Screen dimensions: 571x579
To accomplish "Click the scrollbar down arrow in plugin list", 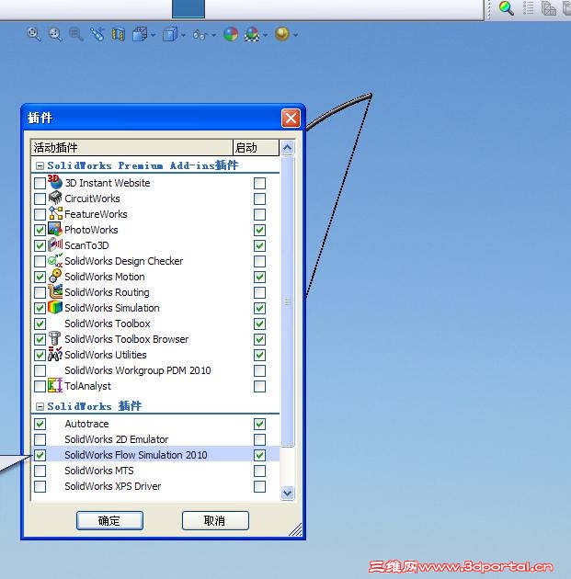I will tap(288, 493).
